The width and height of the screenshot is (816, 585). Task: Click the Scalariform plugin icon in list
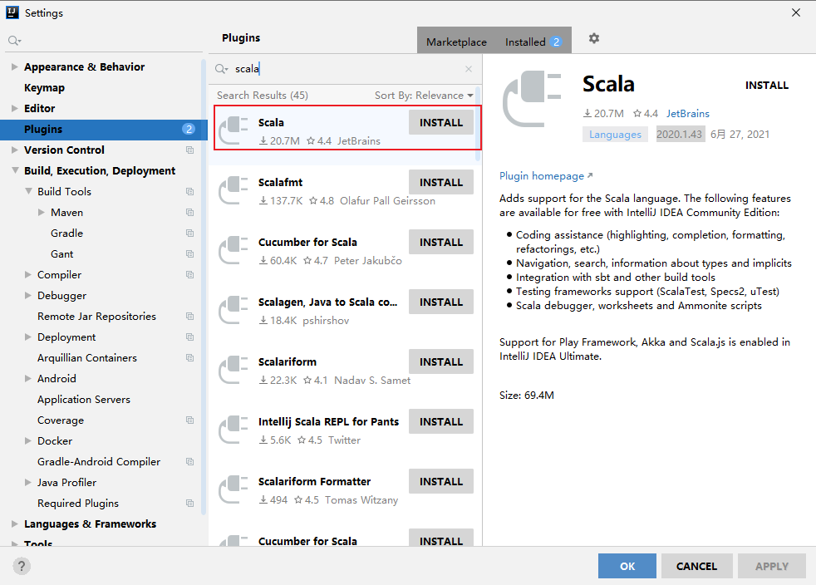coord(233,370)
